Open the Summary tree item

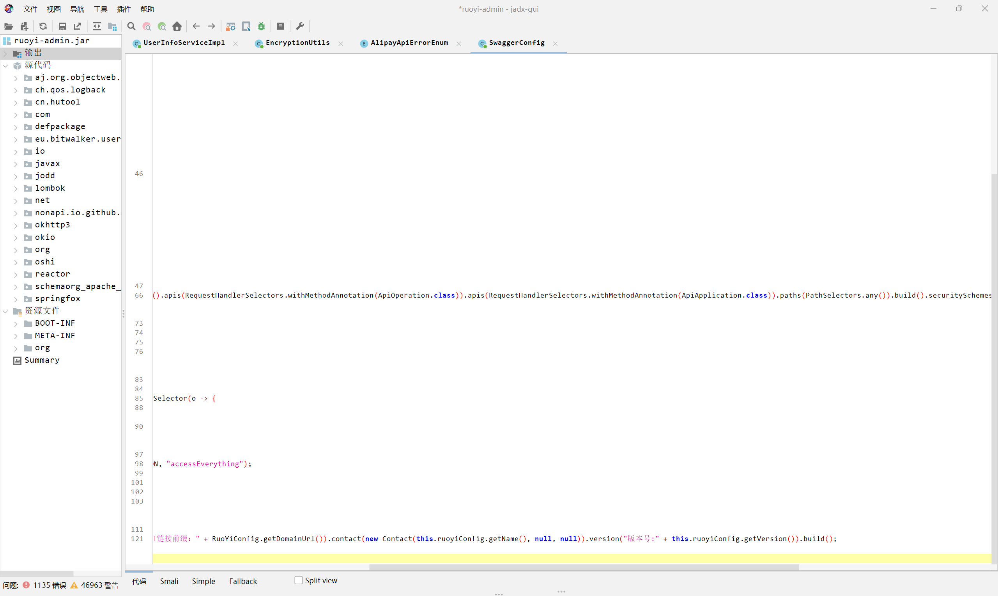[42, 360]
